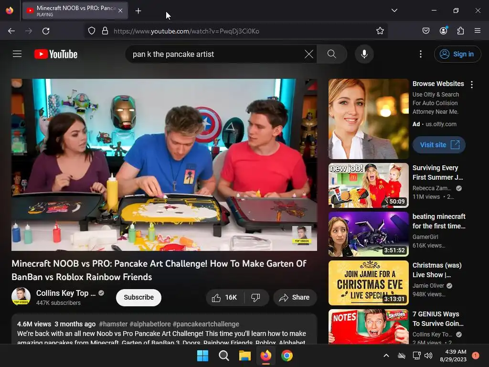The width and height of the screenshot is (489, 367).
Task: Click the Firefox View icon
Action: click(10, 11)
